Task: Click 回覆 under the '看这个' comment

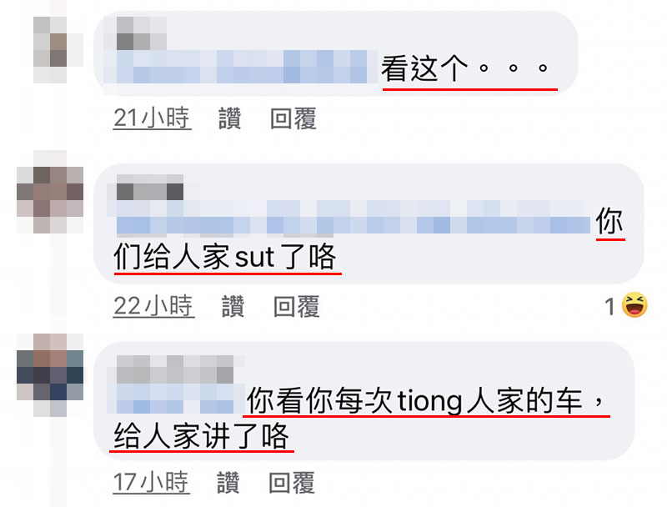Action: pos(293,118)
